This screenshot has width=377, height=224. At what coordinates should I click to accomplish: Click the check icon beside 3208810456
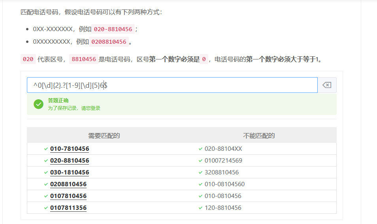(x=201, y=172)
